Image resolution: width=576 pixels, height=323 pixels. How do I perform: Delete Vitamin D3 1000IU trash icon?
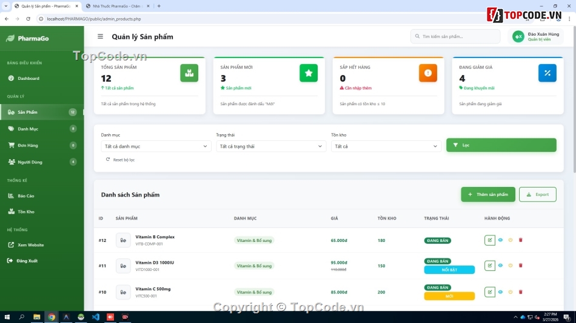tap(521, 266)
